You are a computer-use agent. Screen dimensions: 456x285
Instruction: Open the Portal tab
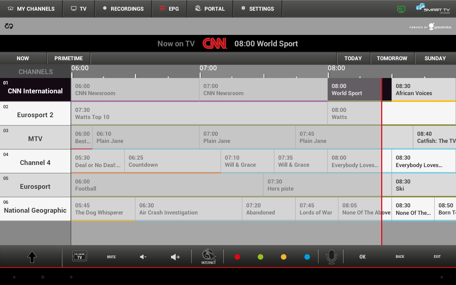point(210,9)
